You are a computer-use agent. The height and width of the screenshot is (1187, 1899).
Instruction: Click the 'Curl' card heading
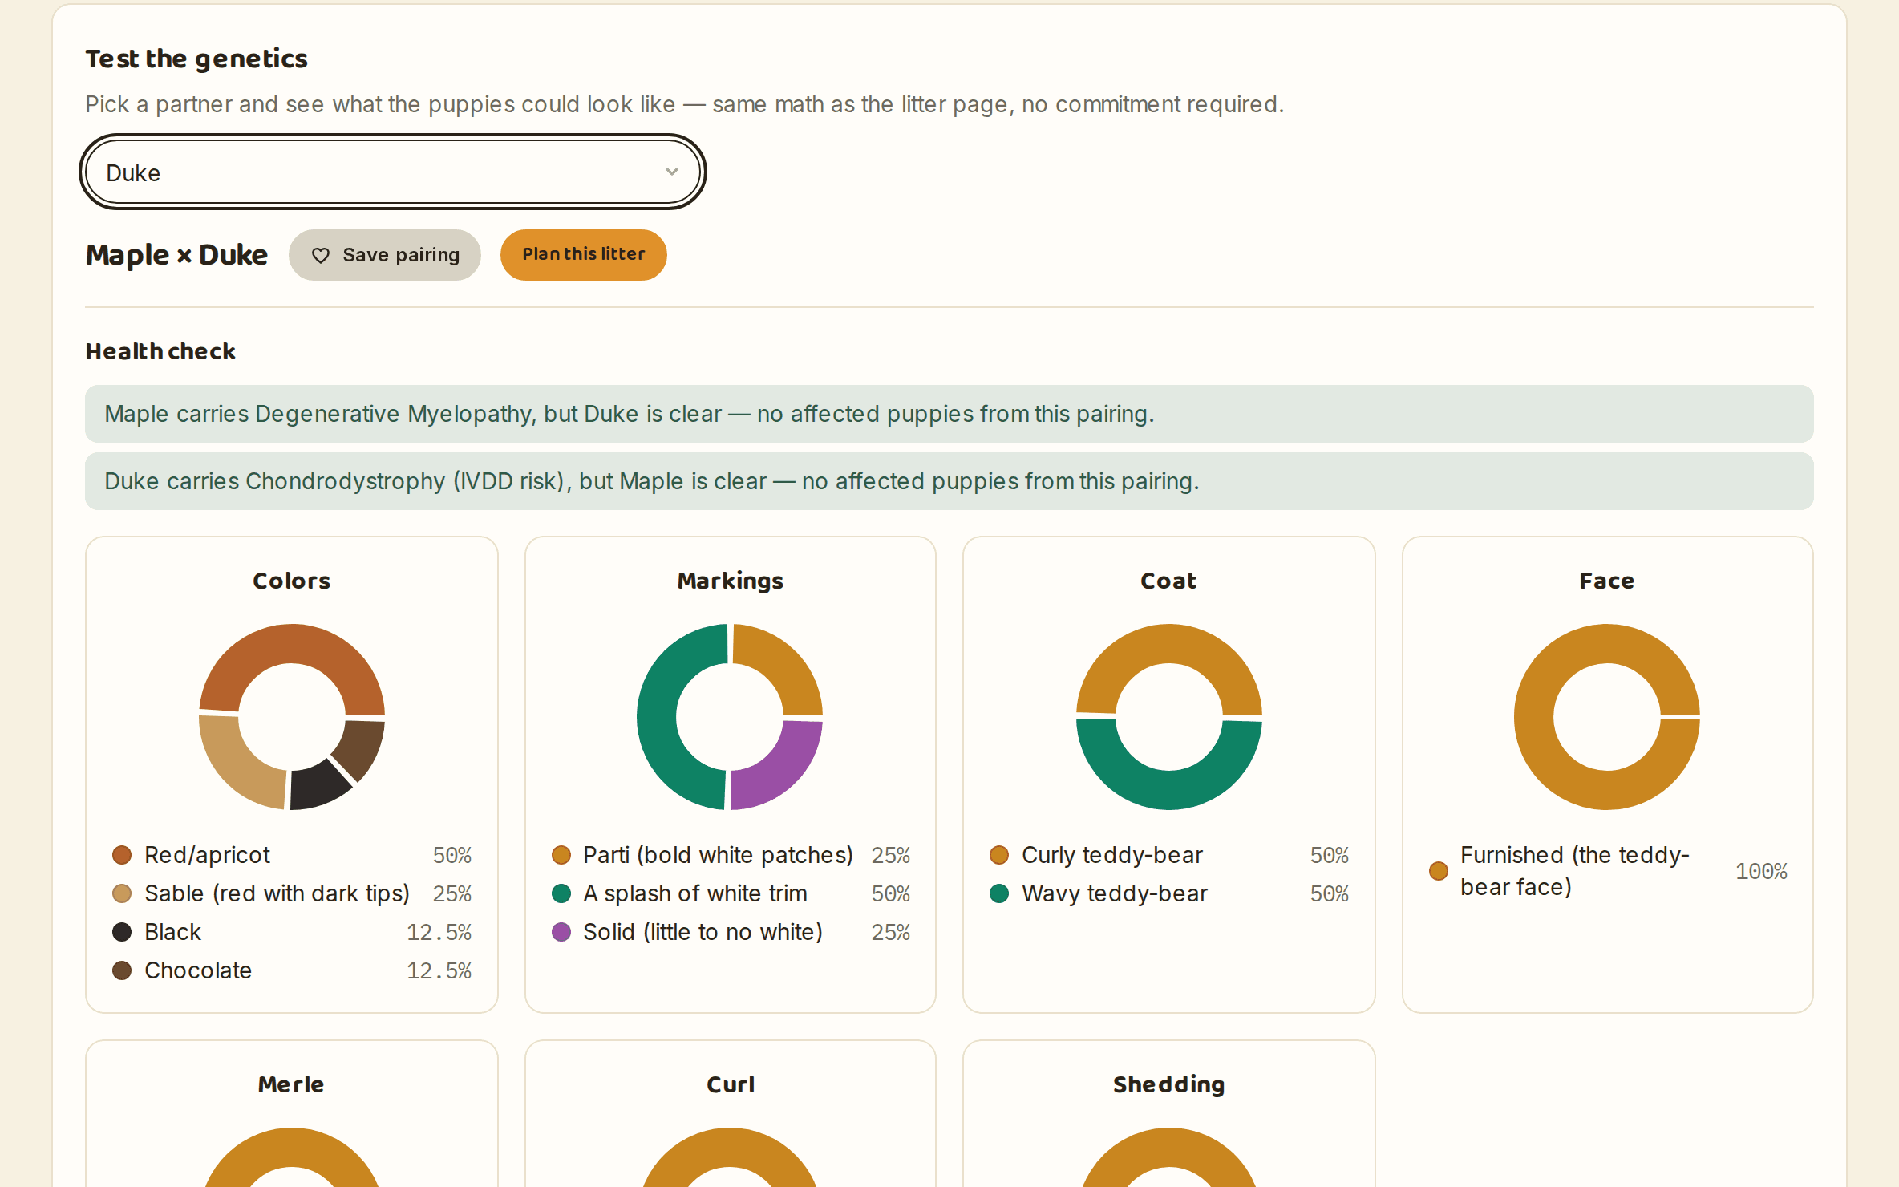pyautogui.click(x=731, y=1084)
